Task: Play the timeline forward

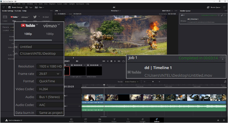Action: click(115, 61)
